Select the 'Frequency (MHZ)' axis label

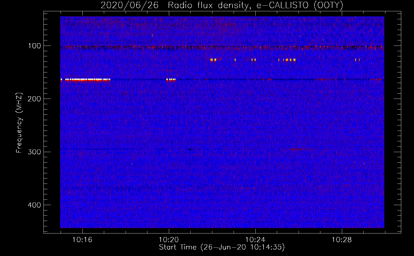[19, 123]
